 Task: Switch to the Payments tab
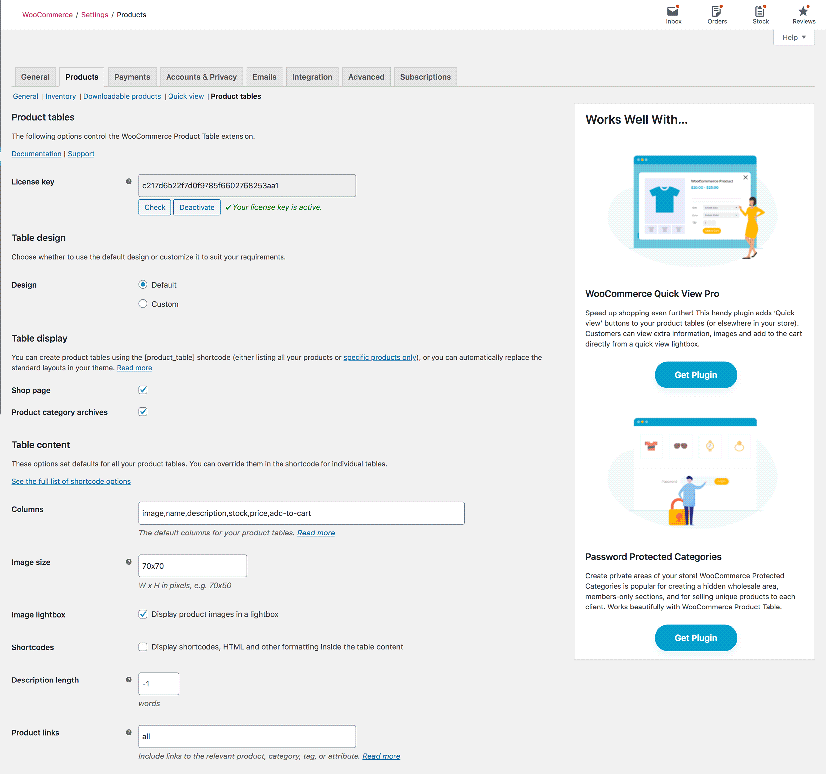point(132,77)
